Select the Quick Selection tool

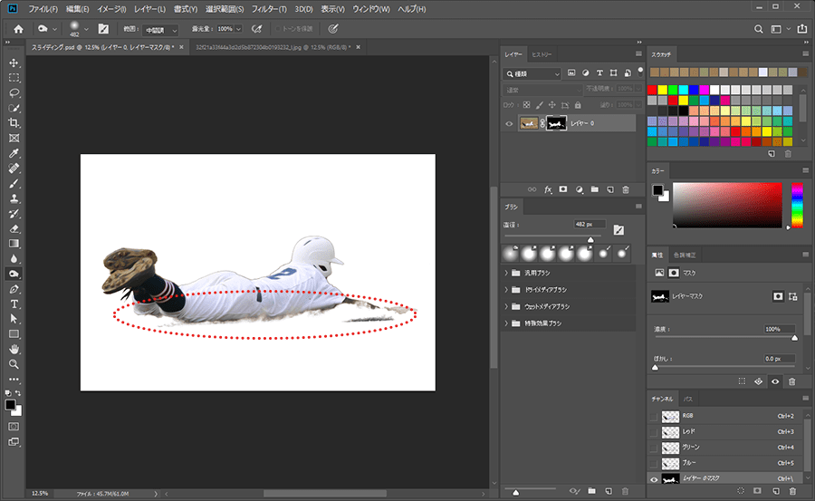[14, 108]
